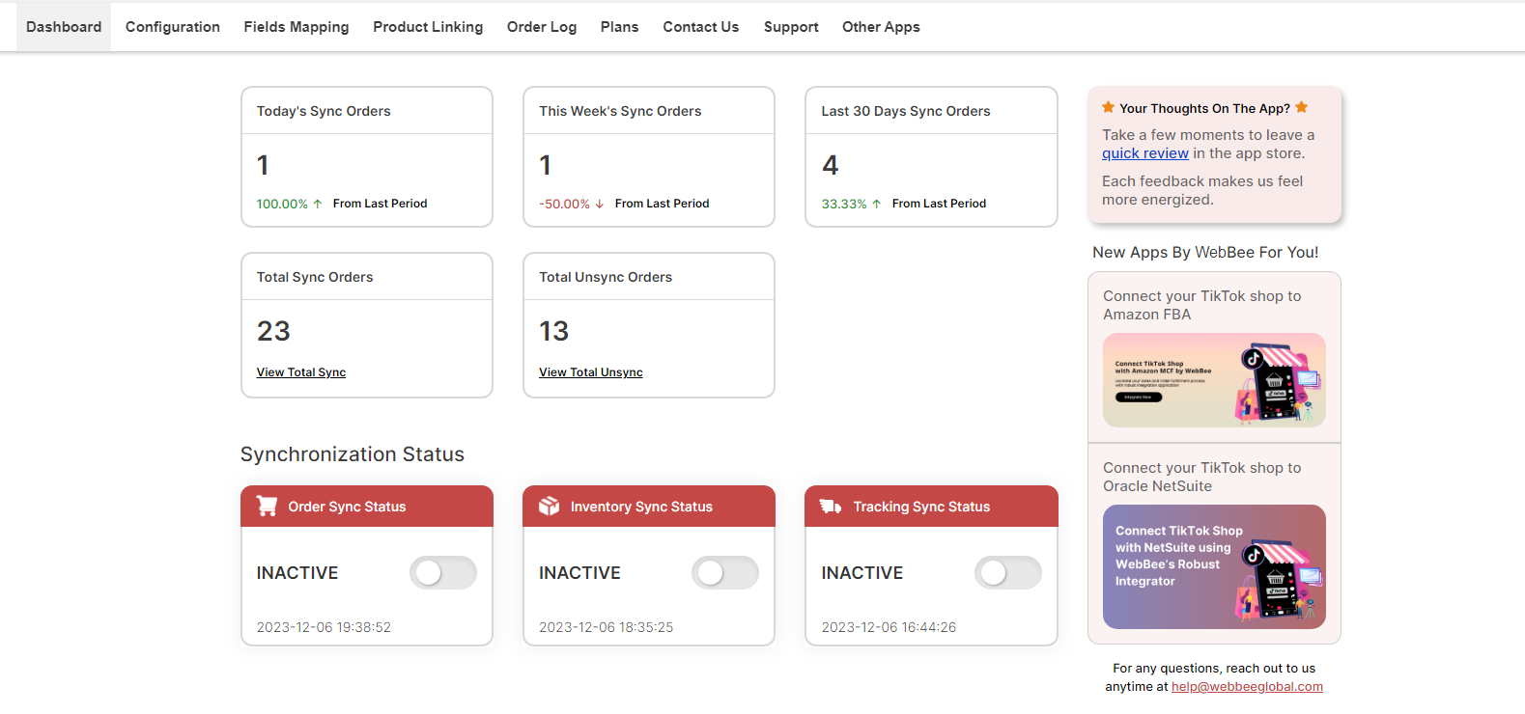This screenshot has height=714, width=1525.
Task: Click the left star icon beside Your Thoughts heading
Action: pyautogui.click(x=1108, y=107)
